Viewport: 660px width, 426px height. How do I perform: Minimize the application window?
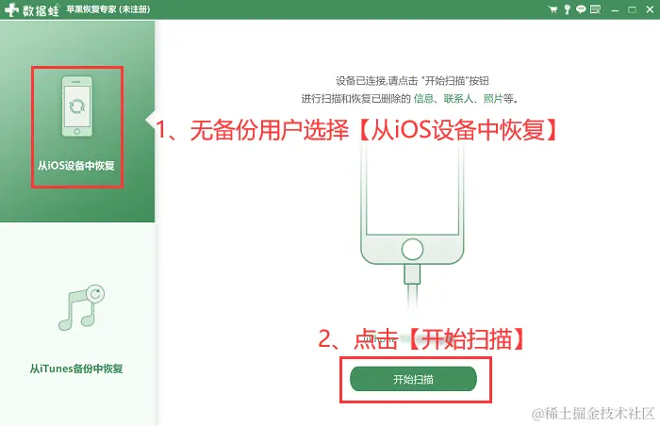(x=615, y=9)
